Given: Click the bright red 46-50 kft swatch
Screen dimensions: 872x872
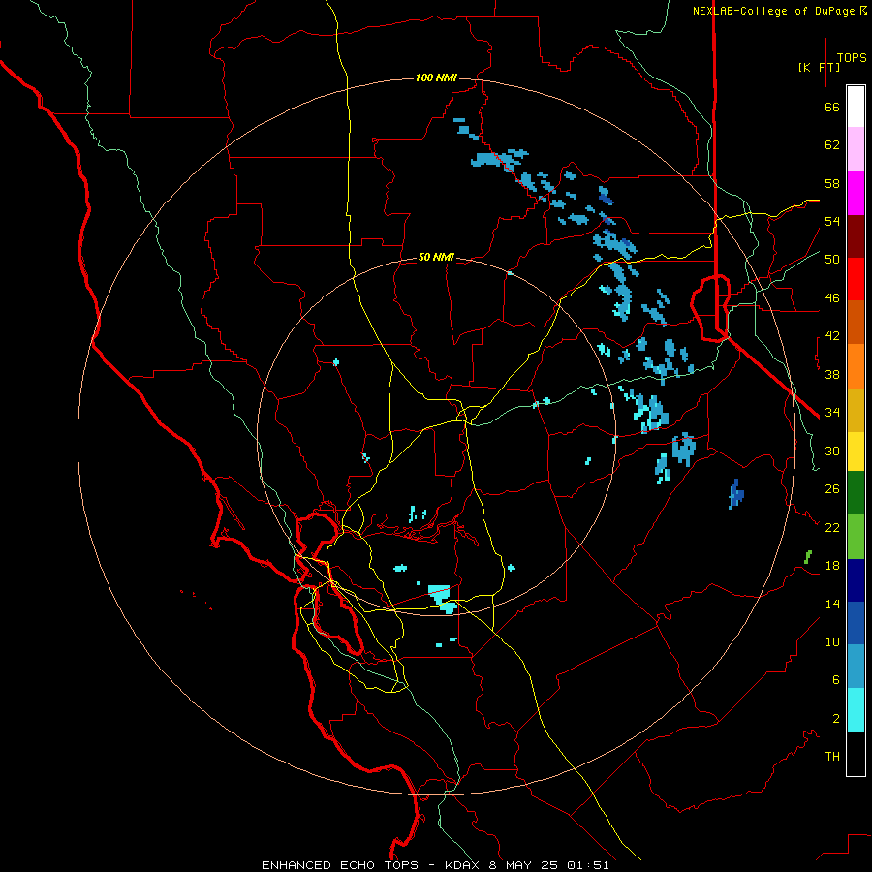Looking at the screenshot, I should (856, 279).
